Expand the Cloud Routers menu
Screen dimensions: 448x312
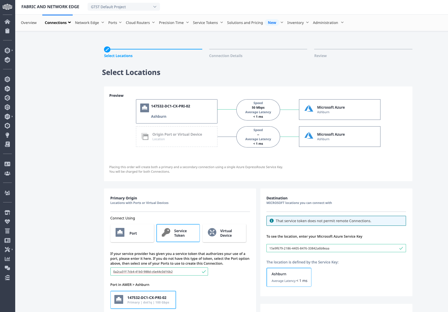click(x=140, y=22)
